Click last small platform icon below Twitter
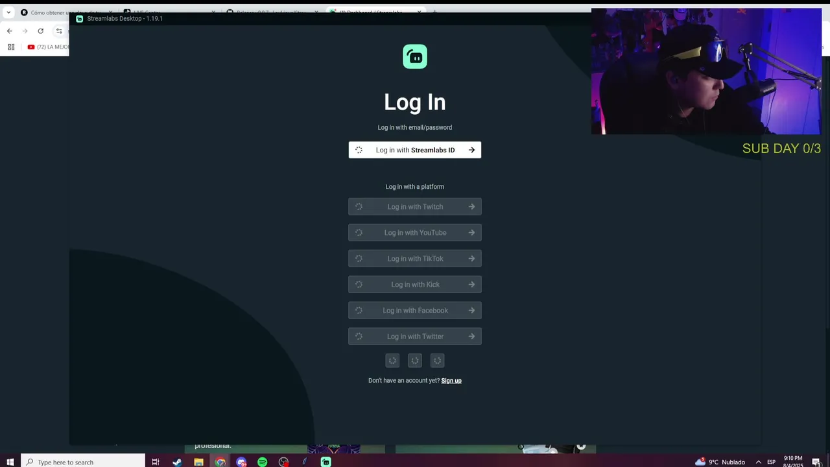 437,361
